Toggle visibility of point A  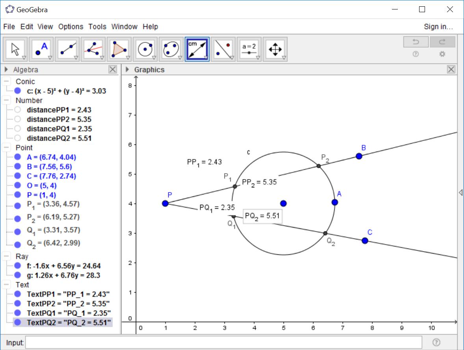(17, 157)
